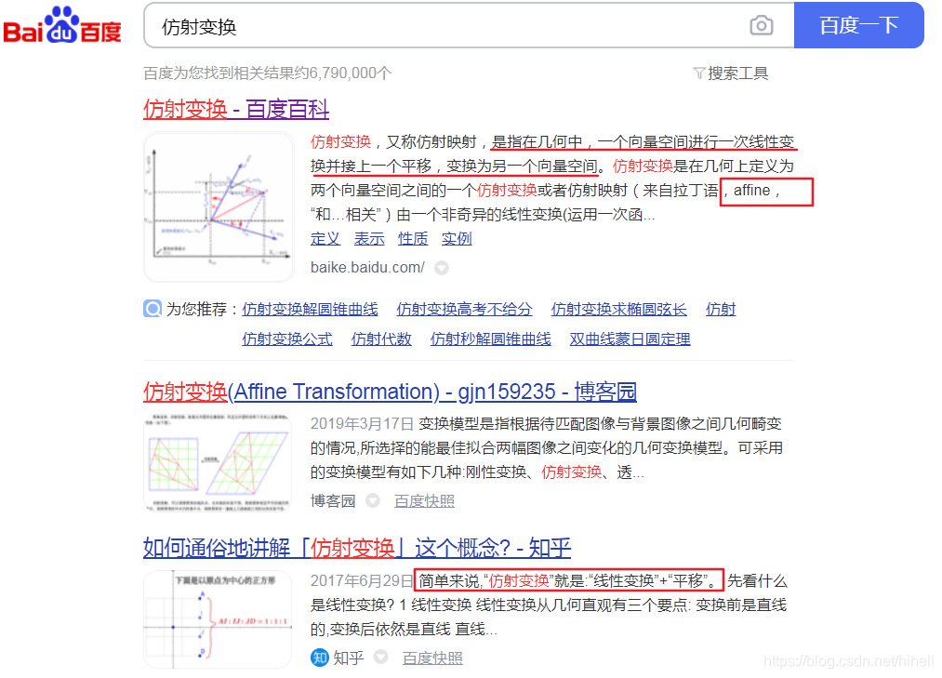This screenshot has width=942, height=678.
Task: Expand source info arrow next to 博客园
Action: 372,500
